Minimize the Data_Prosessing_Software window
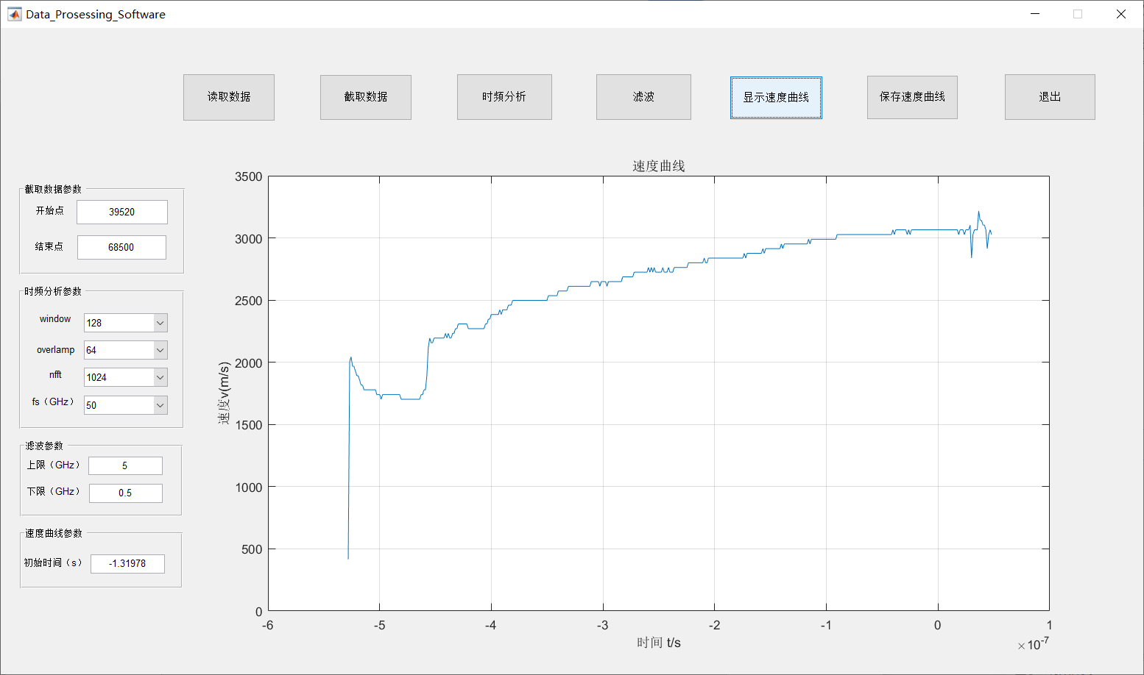The height and width of the screenshot is (675, 1144). point(1035,14)
